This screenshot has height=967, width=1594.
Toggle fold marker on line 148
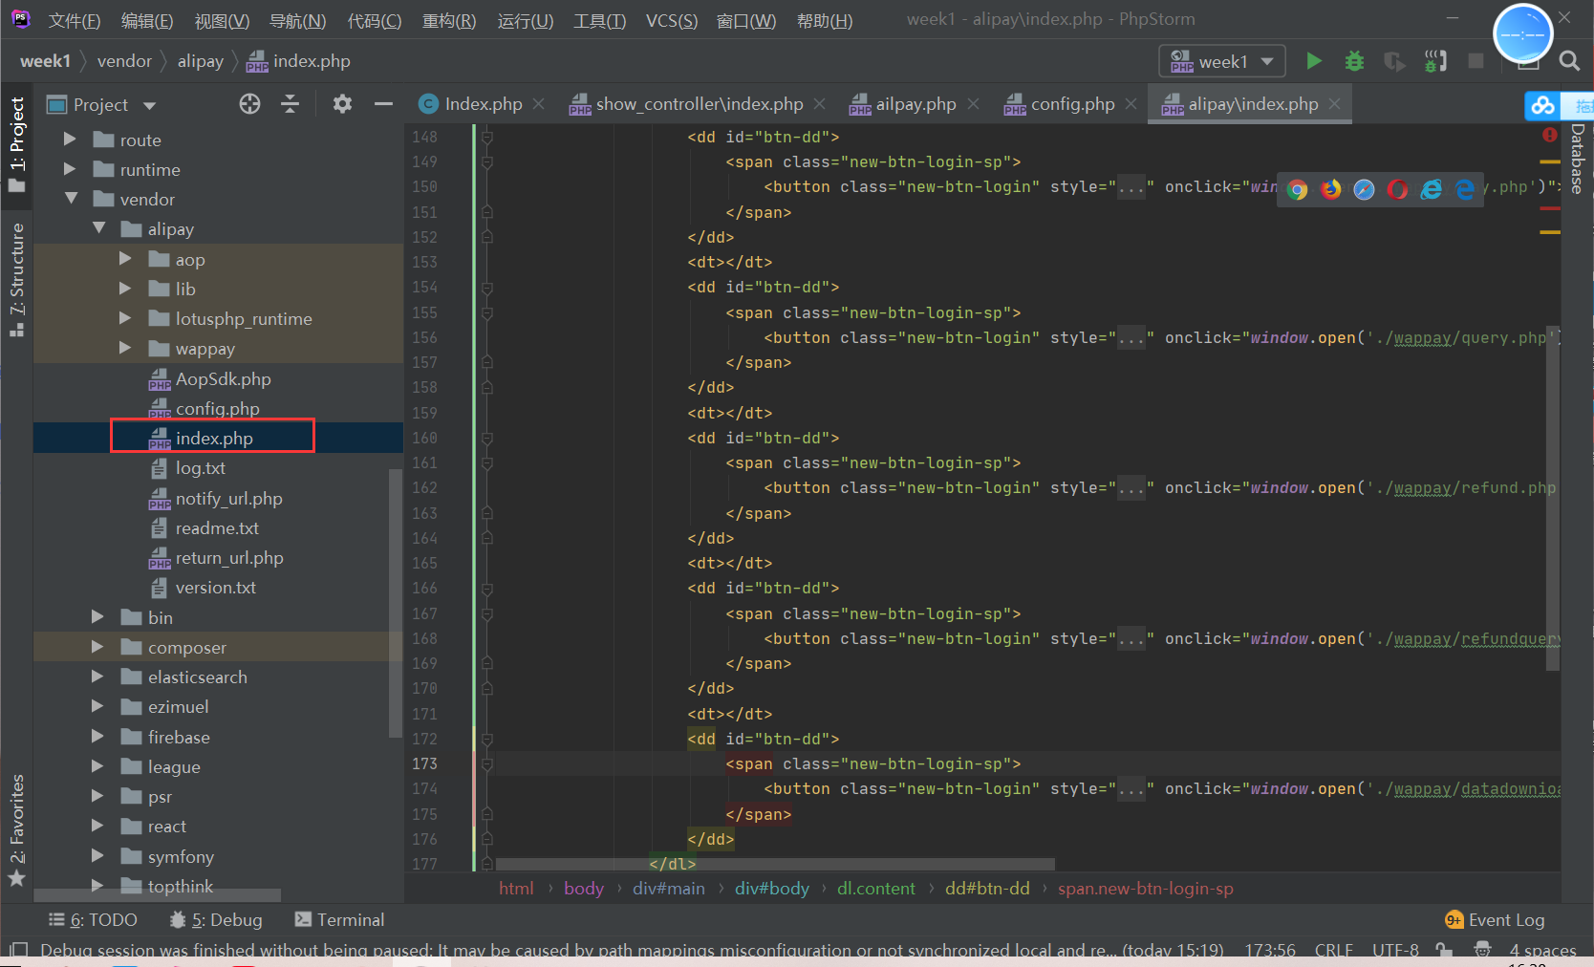pyautogui.click(x=486, y=138)
